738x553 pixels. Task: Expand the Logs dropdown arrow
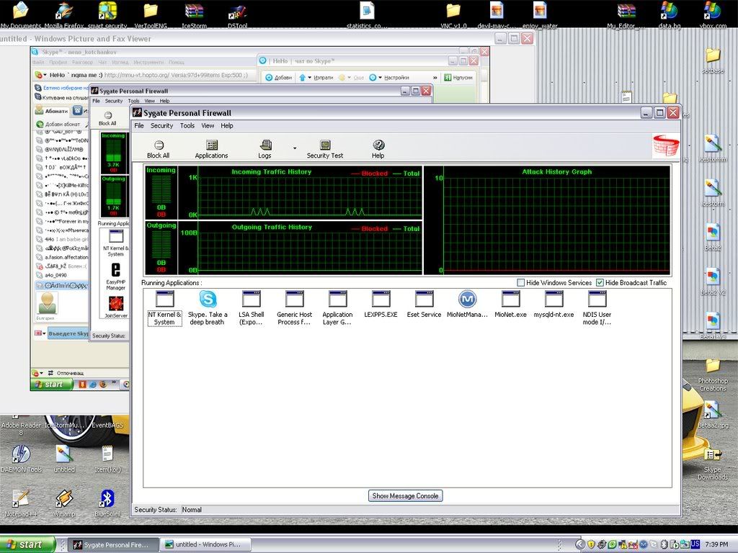coord(295,148)
